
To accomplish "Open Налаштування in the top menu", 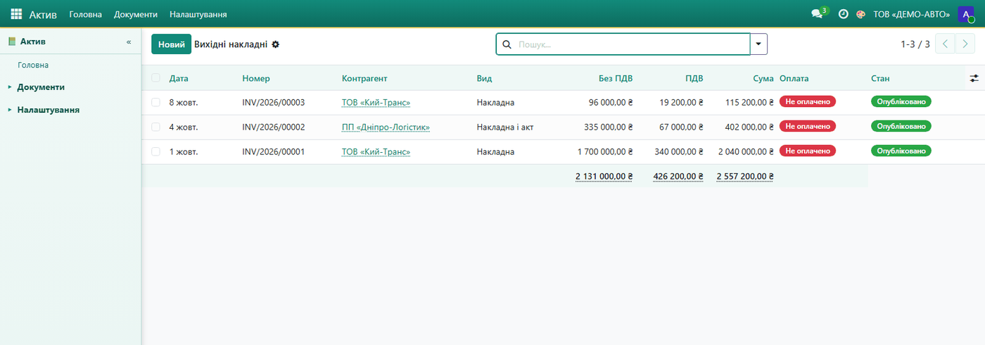I will (198, 14).
